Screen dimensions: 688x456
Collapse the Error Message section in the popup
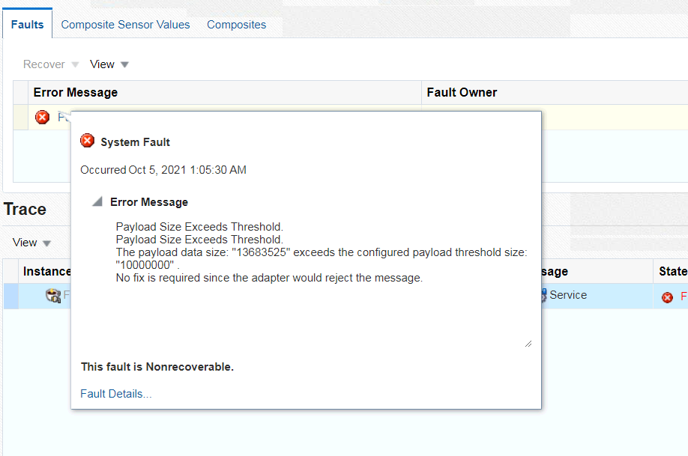(x=97, y=201)
